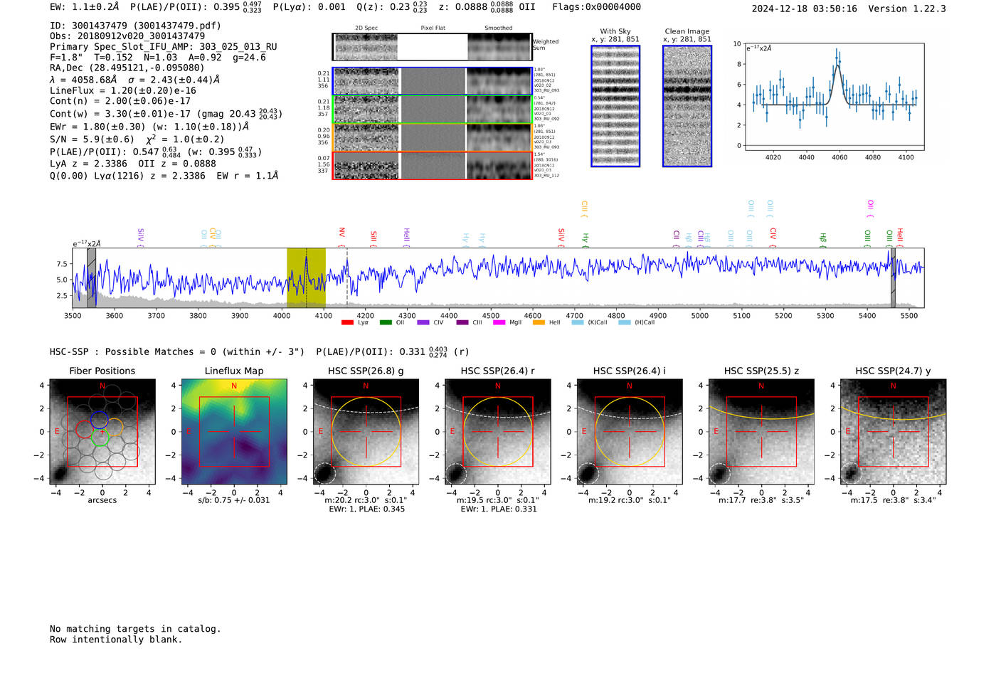The width and height of the screenshot is (996, 678).
Task: Open the HSC SSP(26.4) r image
Action: pos(497,431)
